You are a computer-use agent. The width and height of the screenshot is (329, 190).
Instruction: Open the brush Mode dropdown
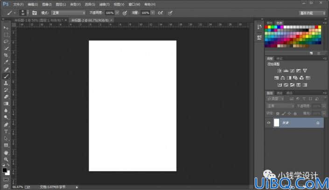click(x=68, y=13)
